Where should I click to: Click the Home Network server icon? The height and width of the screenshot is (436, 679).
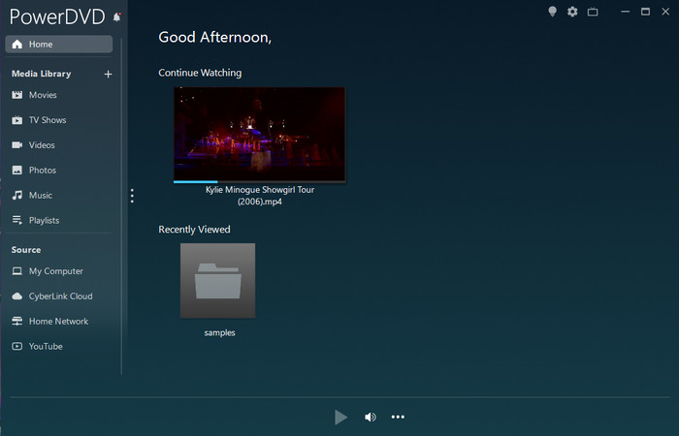pos(17,322)
